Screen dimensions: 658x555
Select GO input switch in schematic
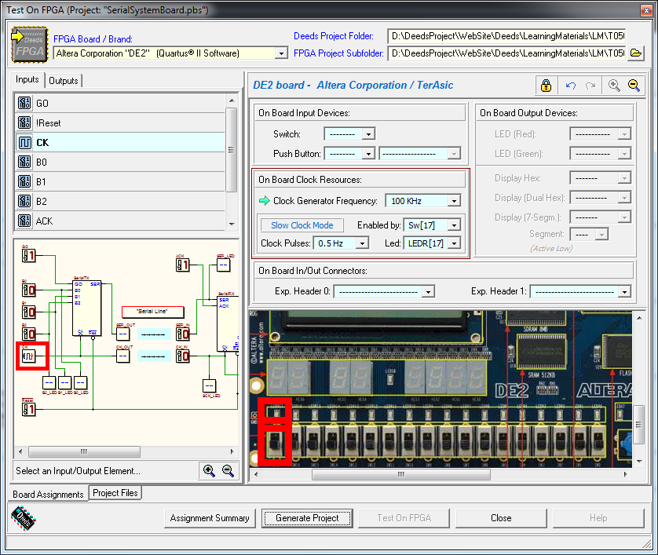click(28, 255)
